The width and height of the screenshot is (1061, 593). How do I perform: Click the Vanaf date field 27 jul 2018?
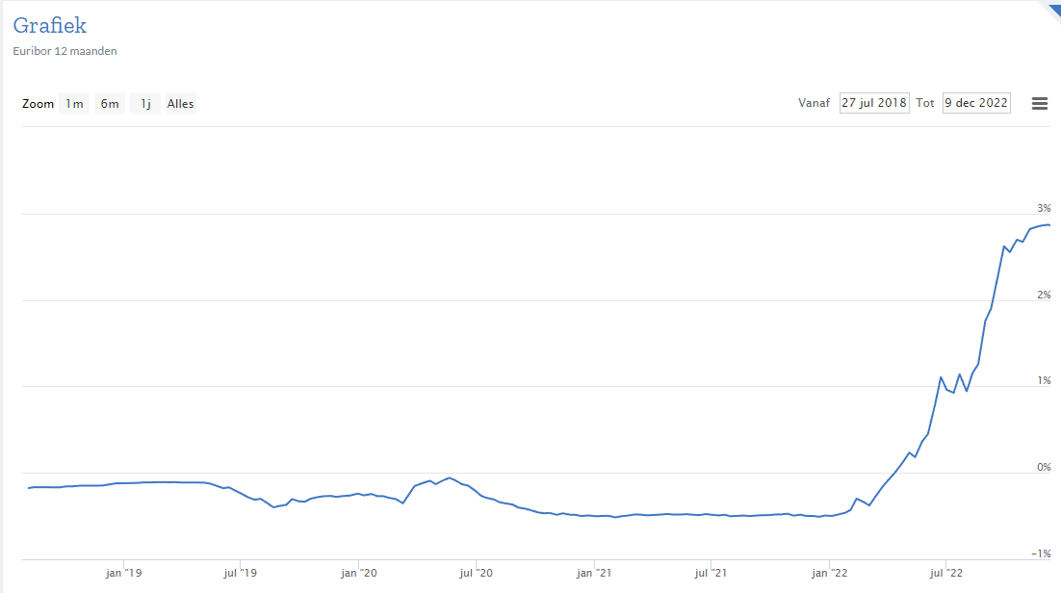coord(874,103)
